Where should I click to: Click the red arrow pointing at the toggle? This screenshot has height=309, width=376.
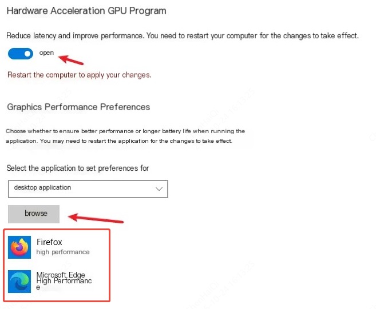[72, 58]
